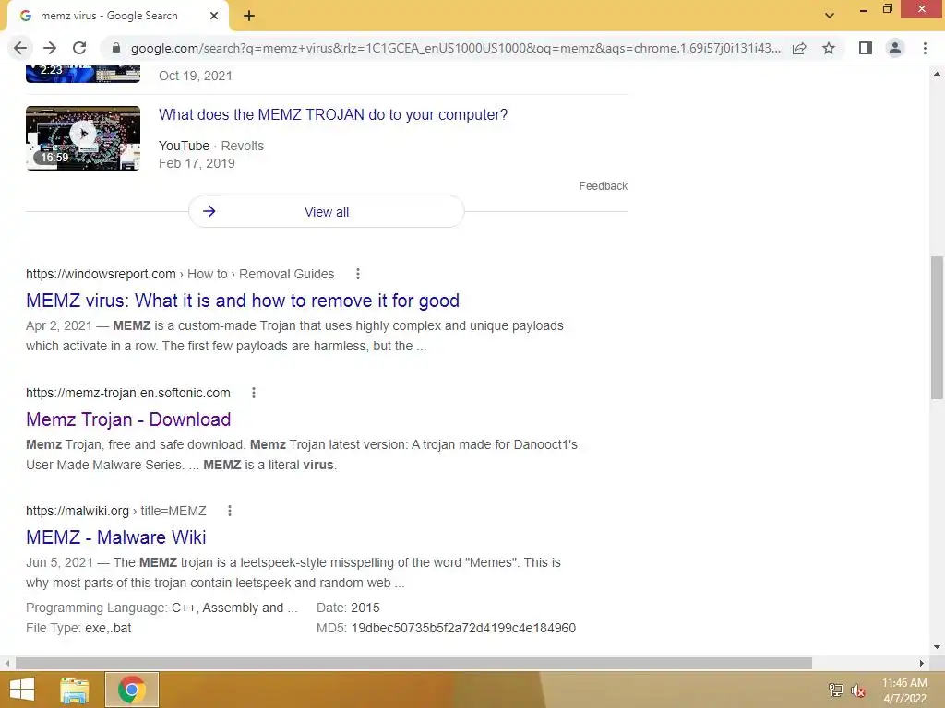Click the malwiki.org URL breadcrumb
The image size is (945, 708).
pos(115,511)
